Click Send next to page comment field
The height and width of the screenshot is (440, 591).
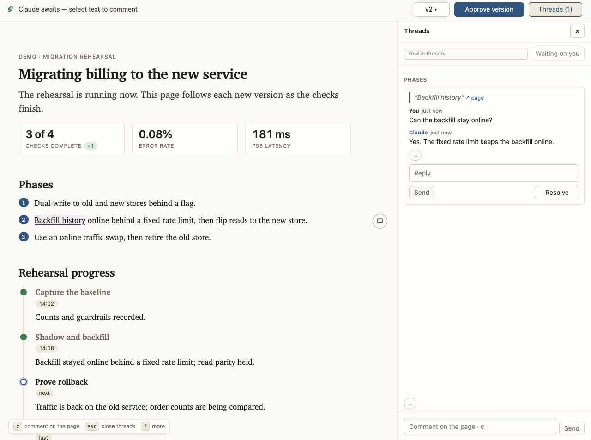[572, 428]
